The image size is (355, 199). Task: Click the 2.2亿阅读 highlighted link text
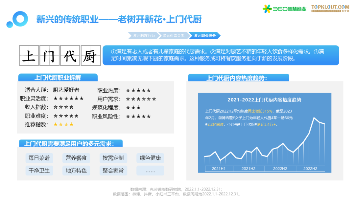[214, 125]
